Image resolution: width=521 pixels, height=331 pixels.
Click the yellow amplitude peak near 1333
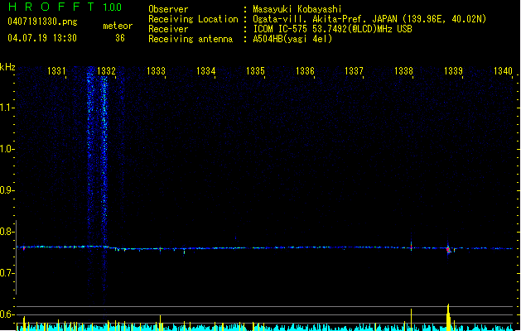[161, 323]
